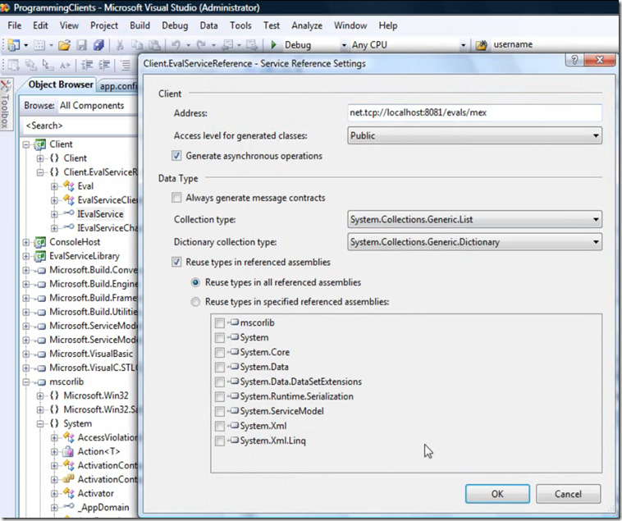
Task: Open the Debug menu
Action: [x=175, y=25]
